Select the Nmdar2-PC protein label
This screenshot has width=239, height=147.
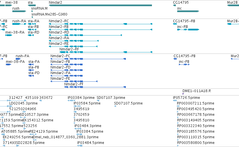pos(60,56)
